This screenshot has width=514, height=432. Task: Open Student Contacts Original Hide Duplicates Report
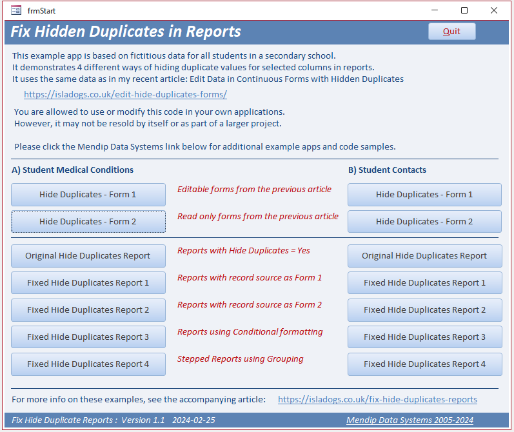pos(424,256)
